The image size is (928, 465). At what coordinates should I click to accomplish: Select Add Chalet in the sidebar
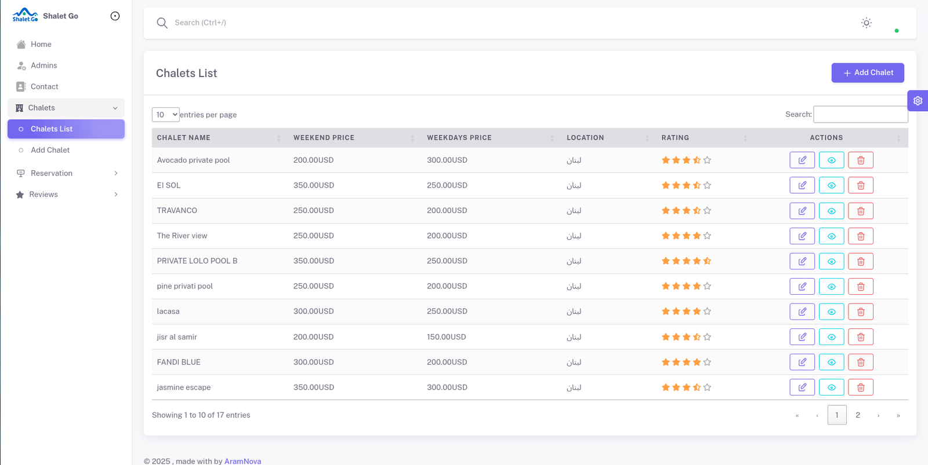[50, 150]
